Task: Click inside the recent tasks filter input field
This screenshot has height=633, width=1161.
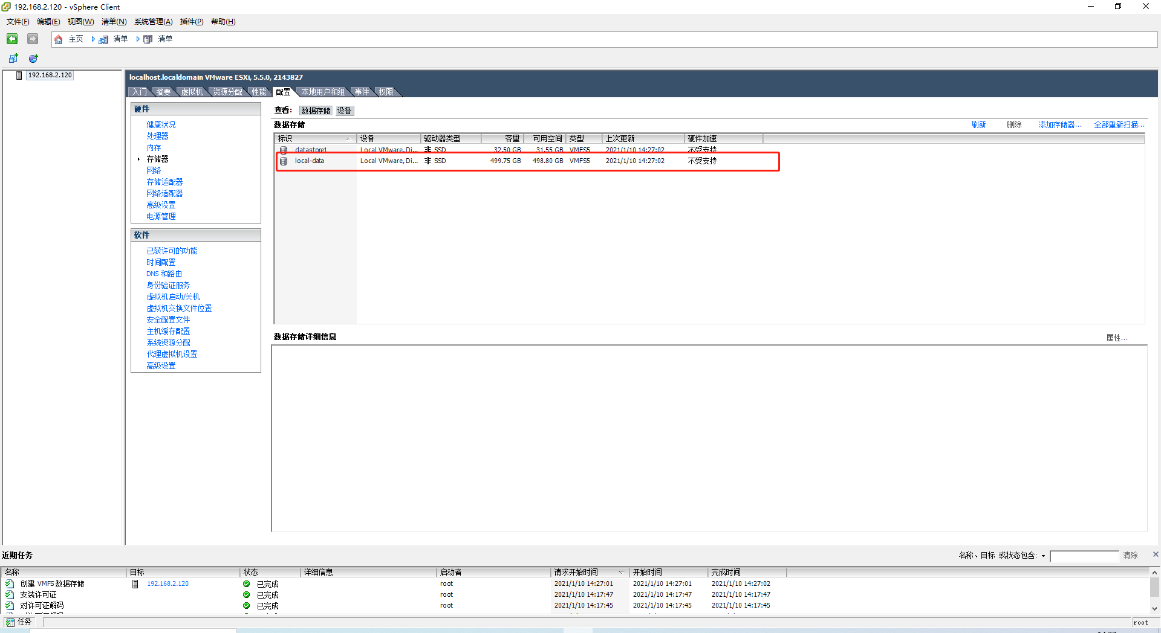Action: tap(1084, 555)
